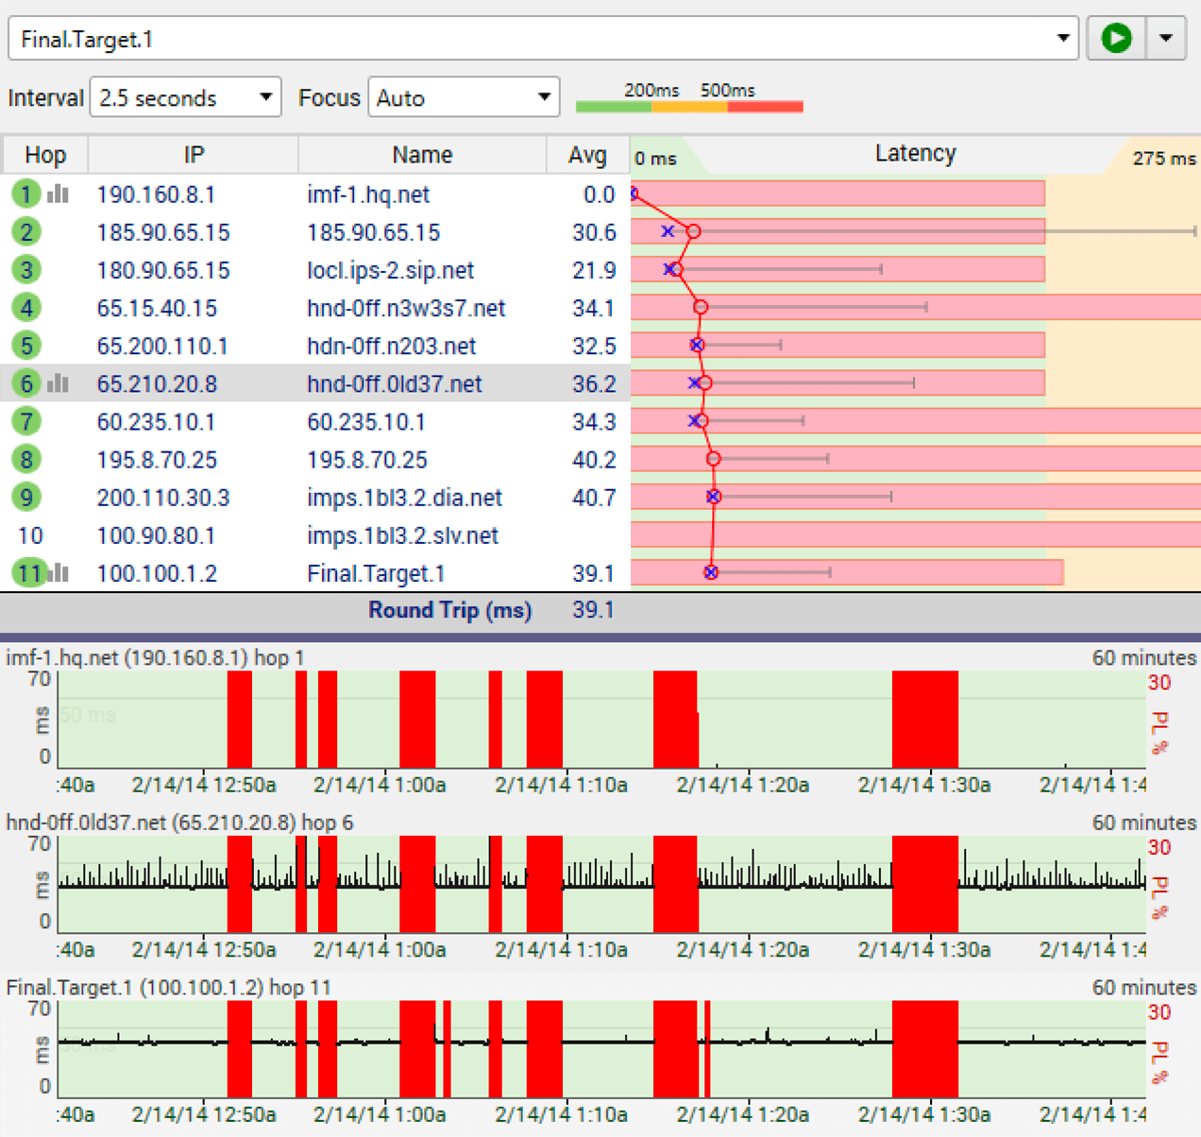
Task: Open the Focus dropdown set to Auto
Action: coord(464,96)
